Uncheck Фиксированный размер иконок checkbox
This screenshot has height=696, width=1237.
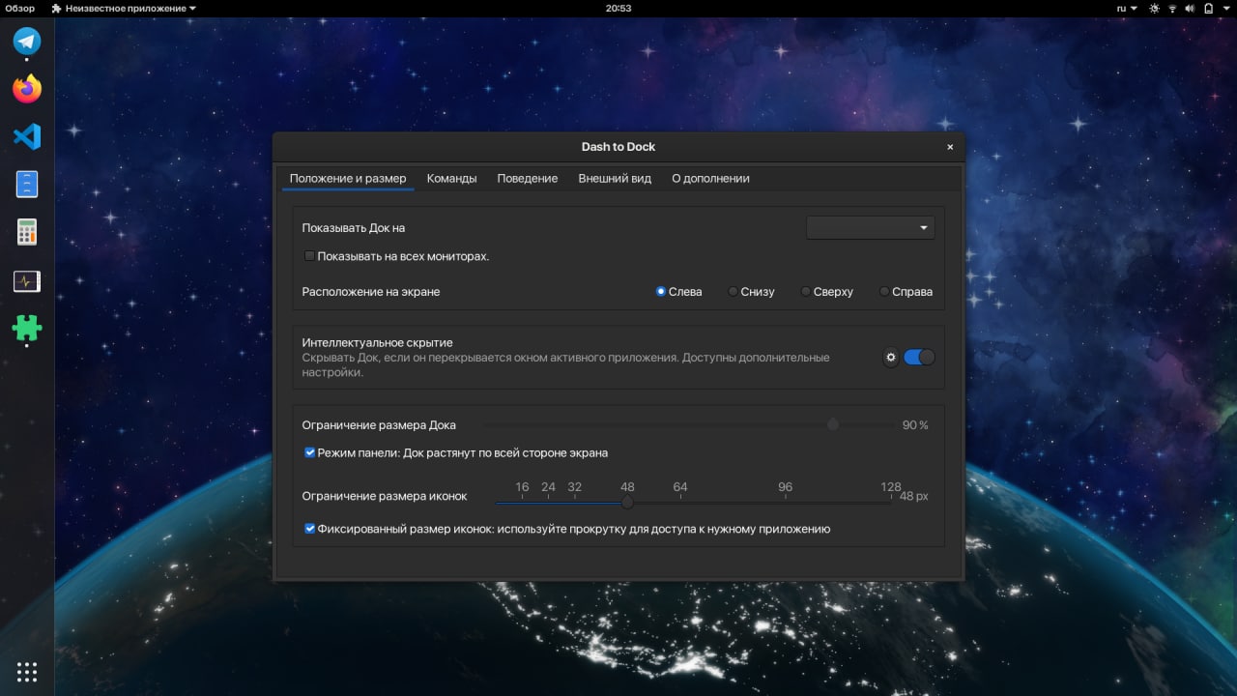pos(309,529)
